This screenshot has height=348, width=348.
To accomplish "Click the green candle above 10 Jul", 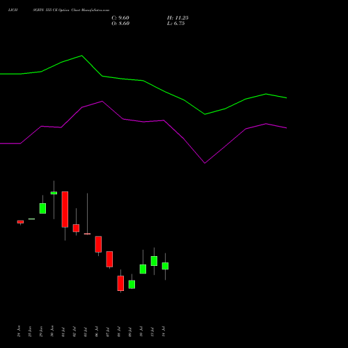I will tap(143, 269).
